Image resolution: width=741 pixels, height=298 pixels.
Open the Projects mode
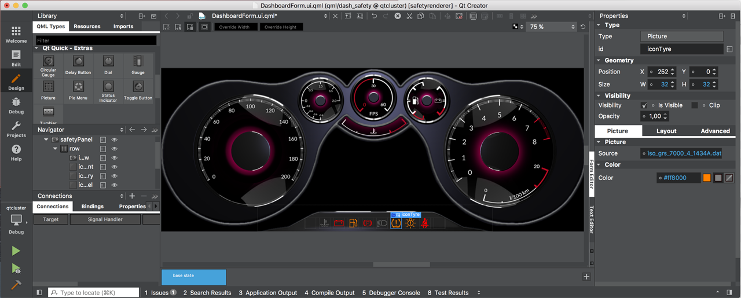[16, 129]
